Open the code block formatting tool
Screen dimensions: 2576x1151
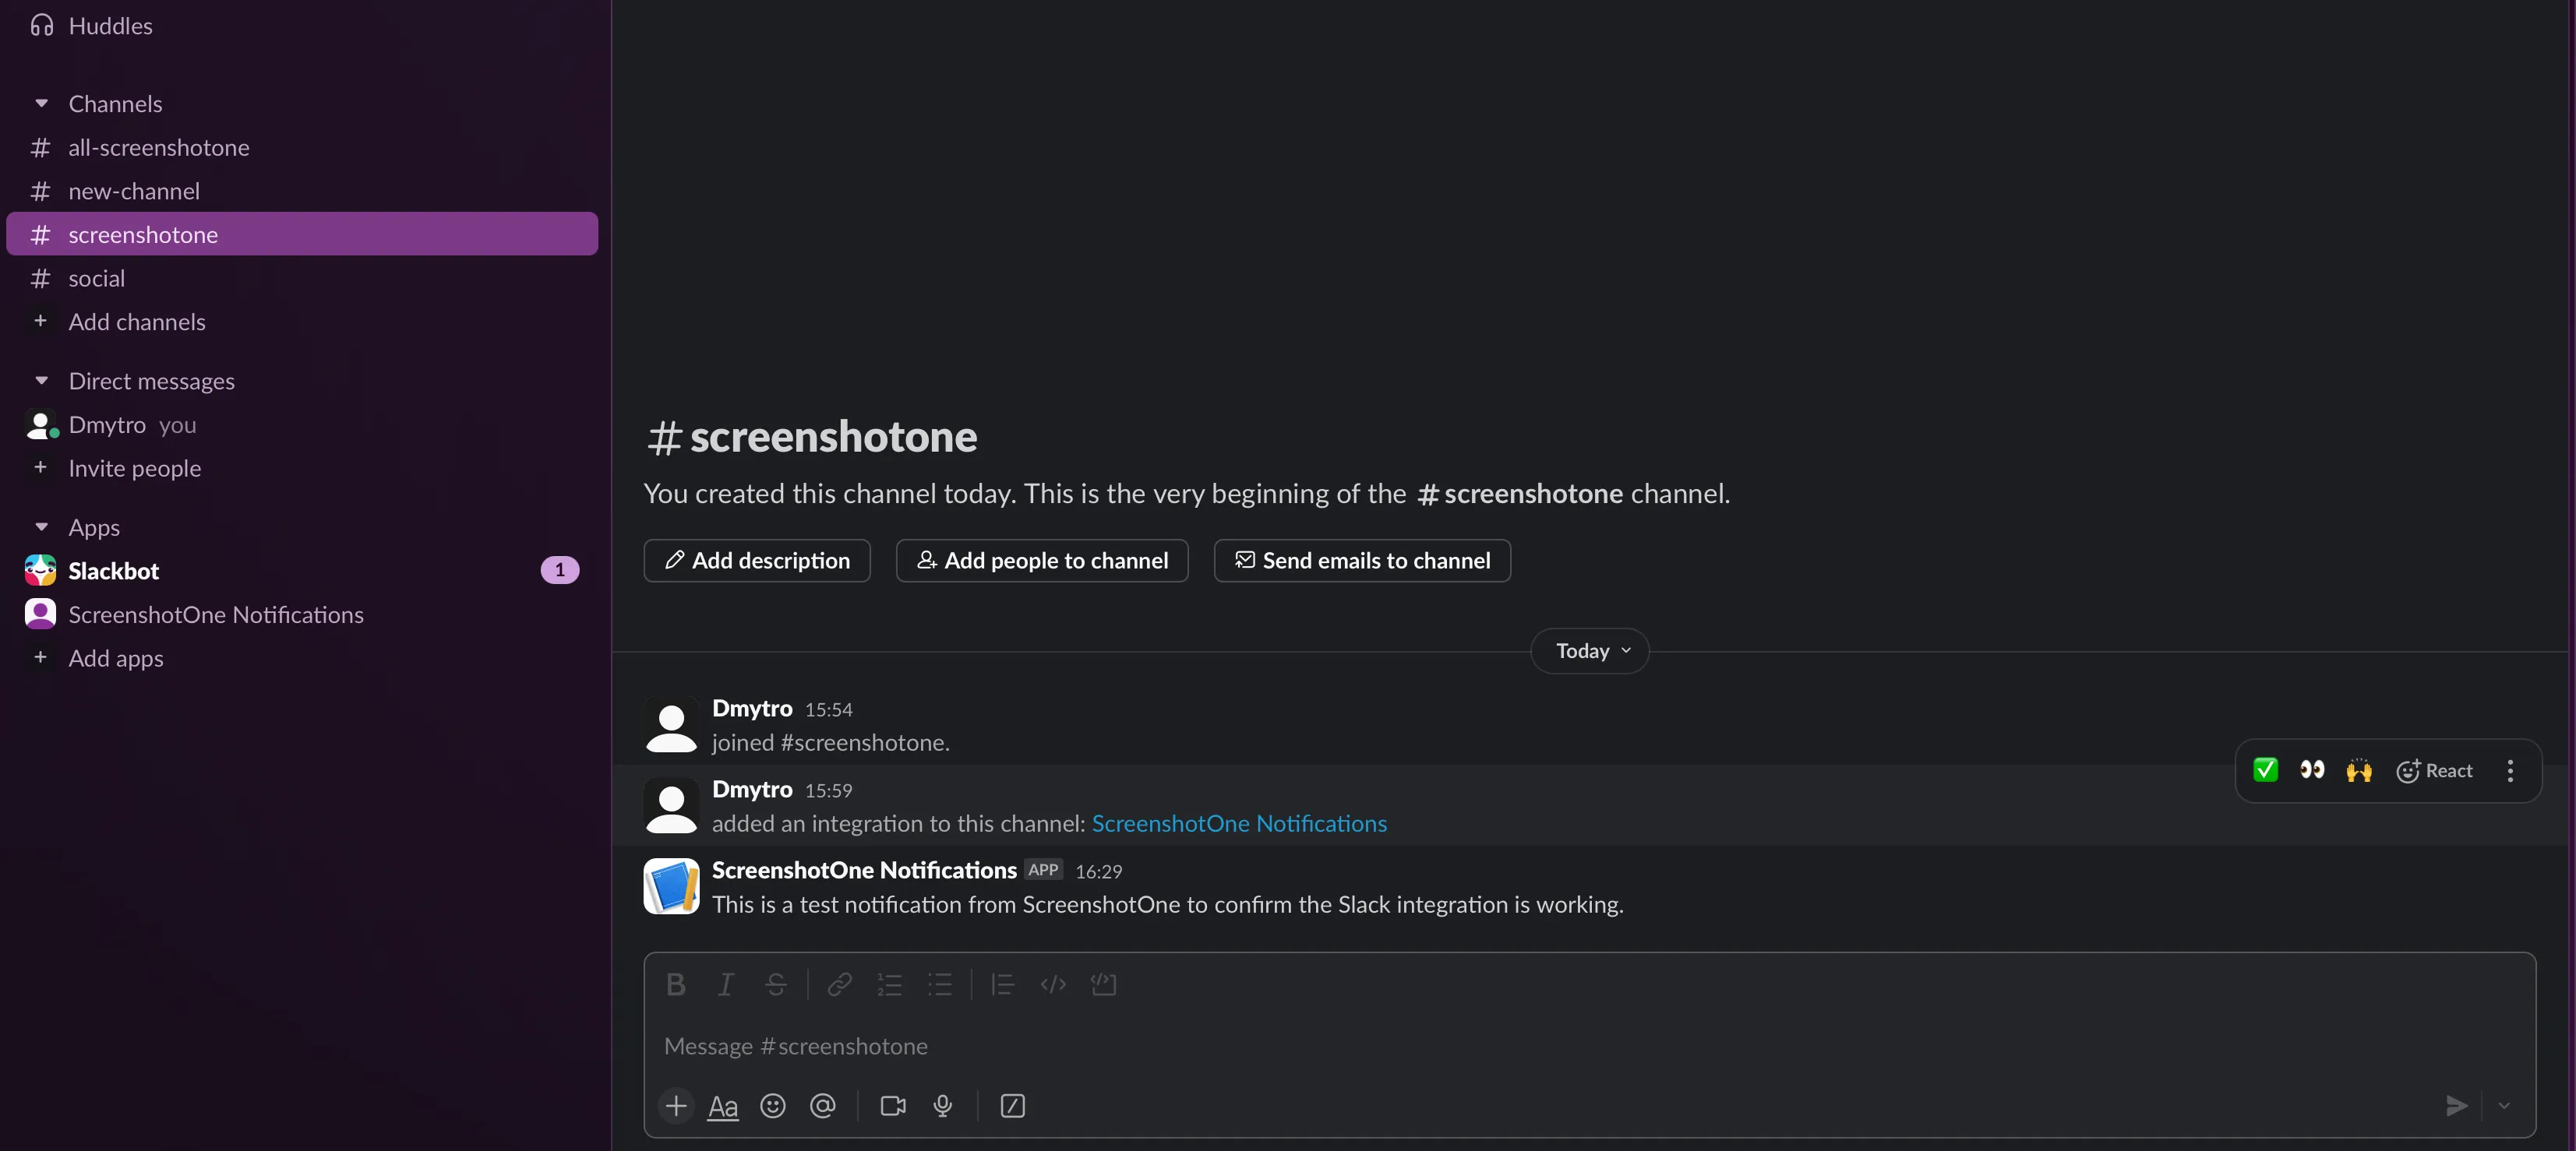tap(1104, 984)
